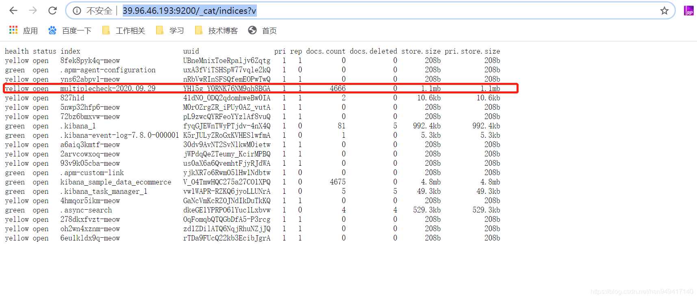Click the uuid YH15g_YORNK76NM9qh8BGA

(x=227, y=89)
